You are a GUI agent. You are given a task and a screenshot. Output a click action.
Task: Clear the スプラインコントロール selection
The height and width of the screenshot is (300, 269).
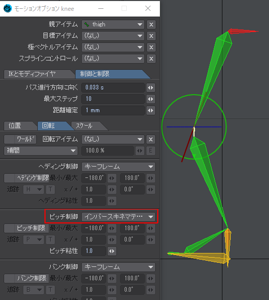151,59
